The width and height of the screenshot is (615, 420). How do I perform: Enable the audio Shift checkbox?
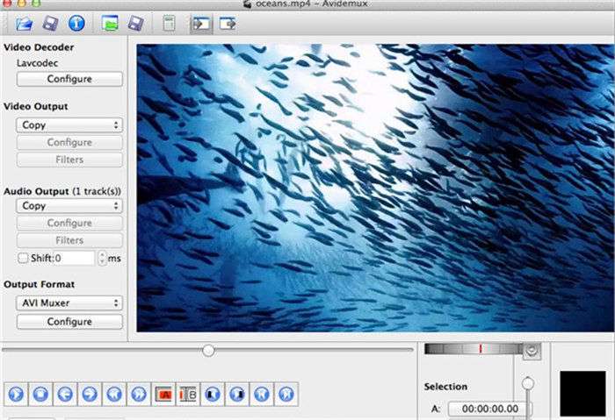pos(23,258)
